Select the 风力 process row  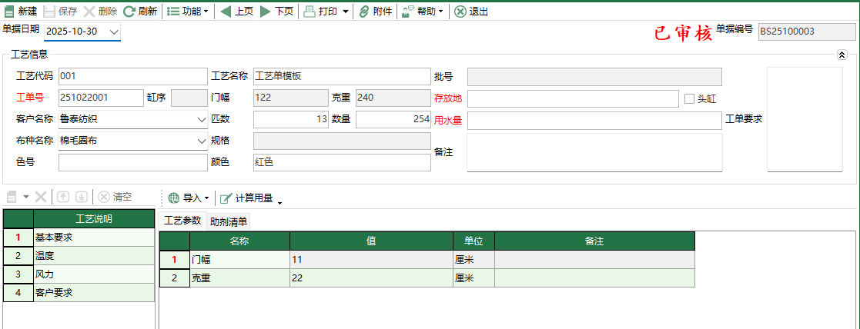95,274
